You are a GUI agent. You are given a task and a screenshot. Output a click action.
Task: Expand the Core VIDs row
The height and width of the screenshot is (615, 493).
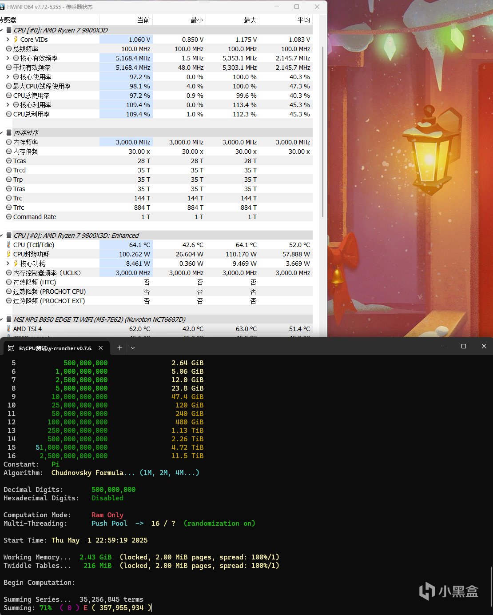tap(8, 40)
